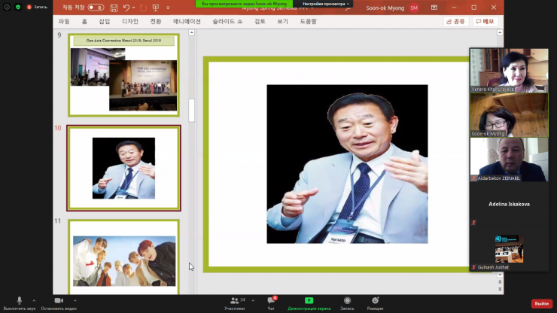This screenshot has height=313, width=557.
Task: Open the 디자인 ribbon tab
Action: (130, 22)
